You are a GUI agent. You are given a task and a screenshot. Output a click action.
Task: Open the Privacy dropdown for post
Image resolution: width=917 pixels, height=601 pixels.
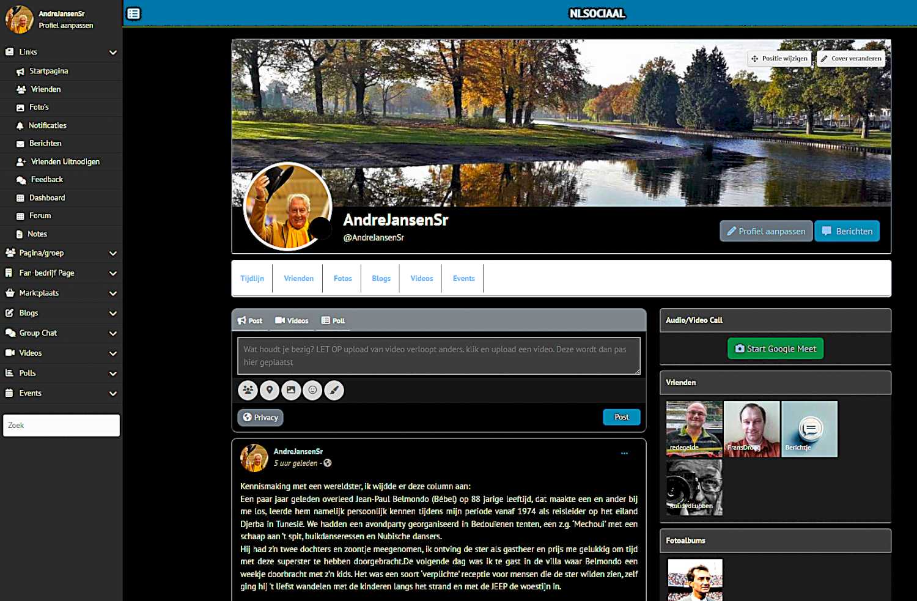click(260, 418)
